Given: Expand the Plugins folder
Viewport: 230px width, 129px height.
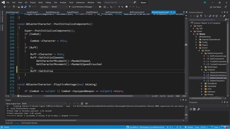Looking at the screenshot, I should 196,45.
